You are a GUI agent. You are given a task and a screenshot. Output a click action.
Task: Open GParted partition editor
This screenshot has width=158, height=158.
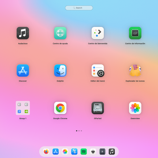[x=98, y=108]
